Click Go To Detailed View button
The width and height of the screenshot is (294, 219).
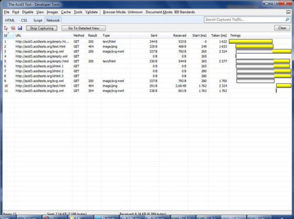pyautogui.click(x=84, y=28)
